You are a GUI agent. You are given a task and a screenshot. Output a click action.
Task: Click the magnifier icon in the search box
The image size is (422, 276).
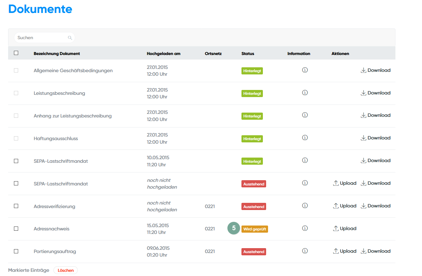[x=70, y=38]
